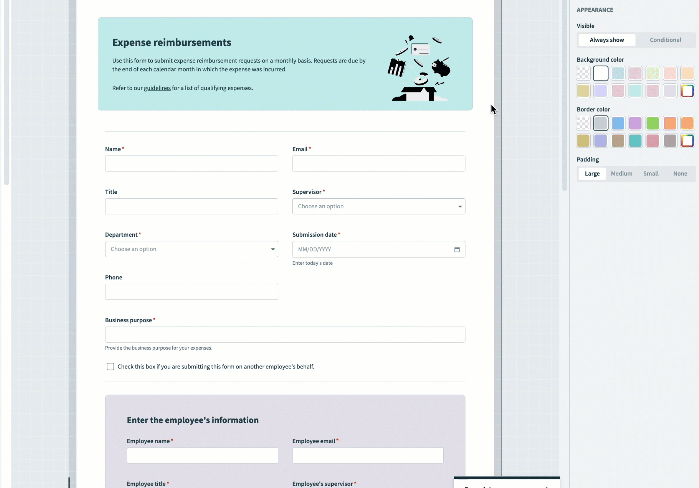This screenshot has width=699, height=488.
Task: Set padding to None
Action: tap(680, 173)
